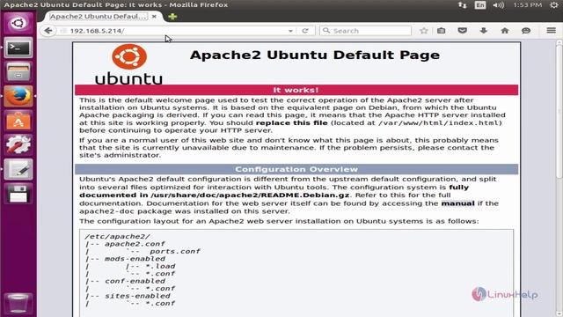
Task: Reload the current page
Action: click(305, 31)
